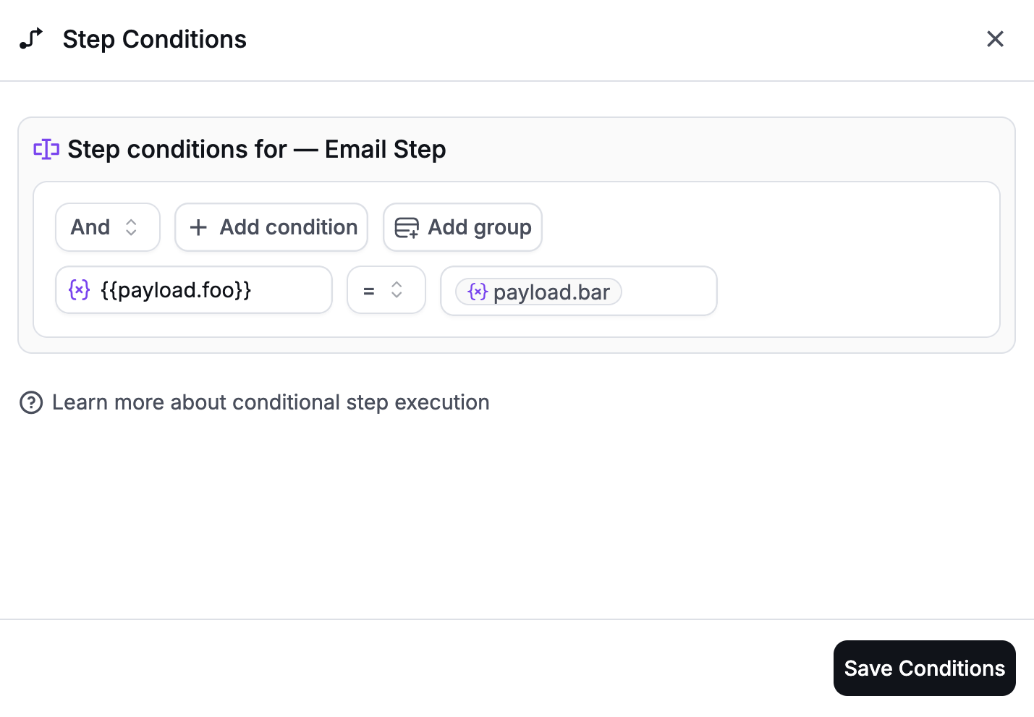Click the X icon to close Step Conditions

click(995, 38)
